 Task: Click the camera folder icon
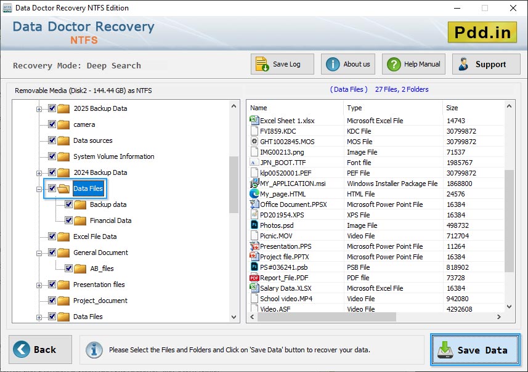click(63, 124)
